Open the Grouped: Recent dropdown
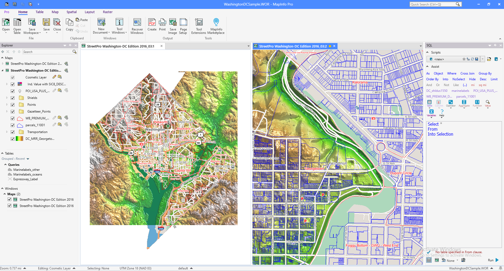This screenshot has height=271, width=504. click(x=28, y=159)
